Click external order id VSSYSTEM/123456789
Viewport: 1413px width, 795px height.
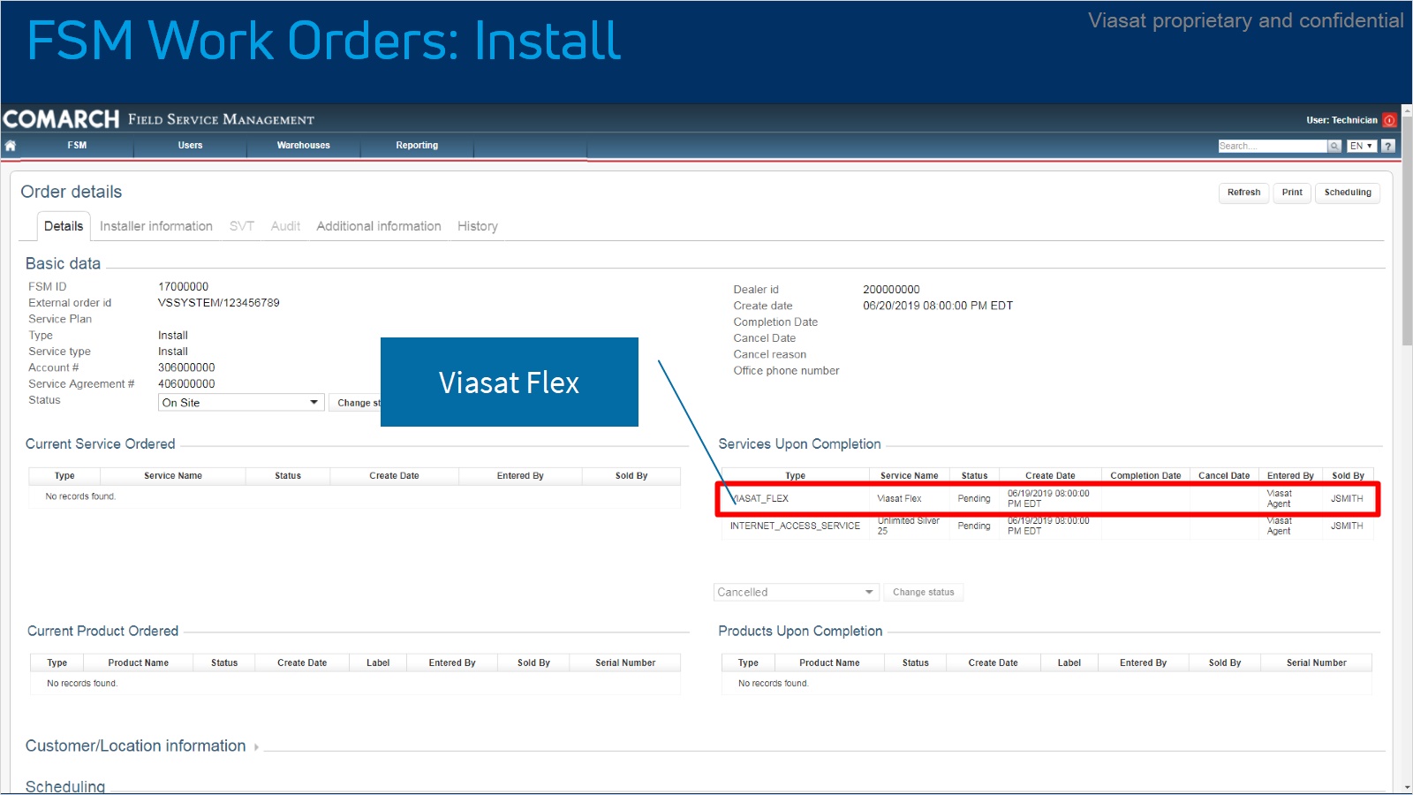pyautogui.click(x=219, y=303)
